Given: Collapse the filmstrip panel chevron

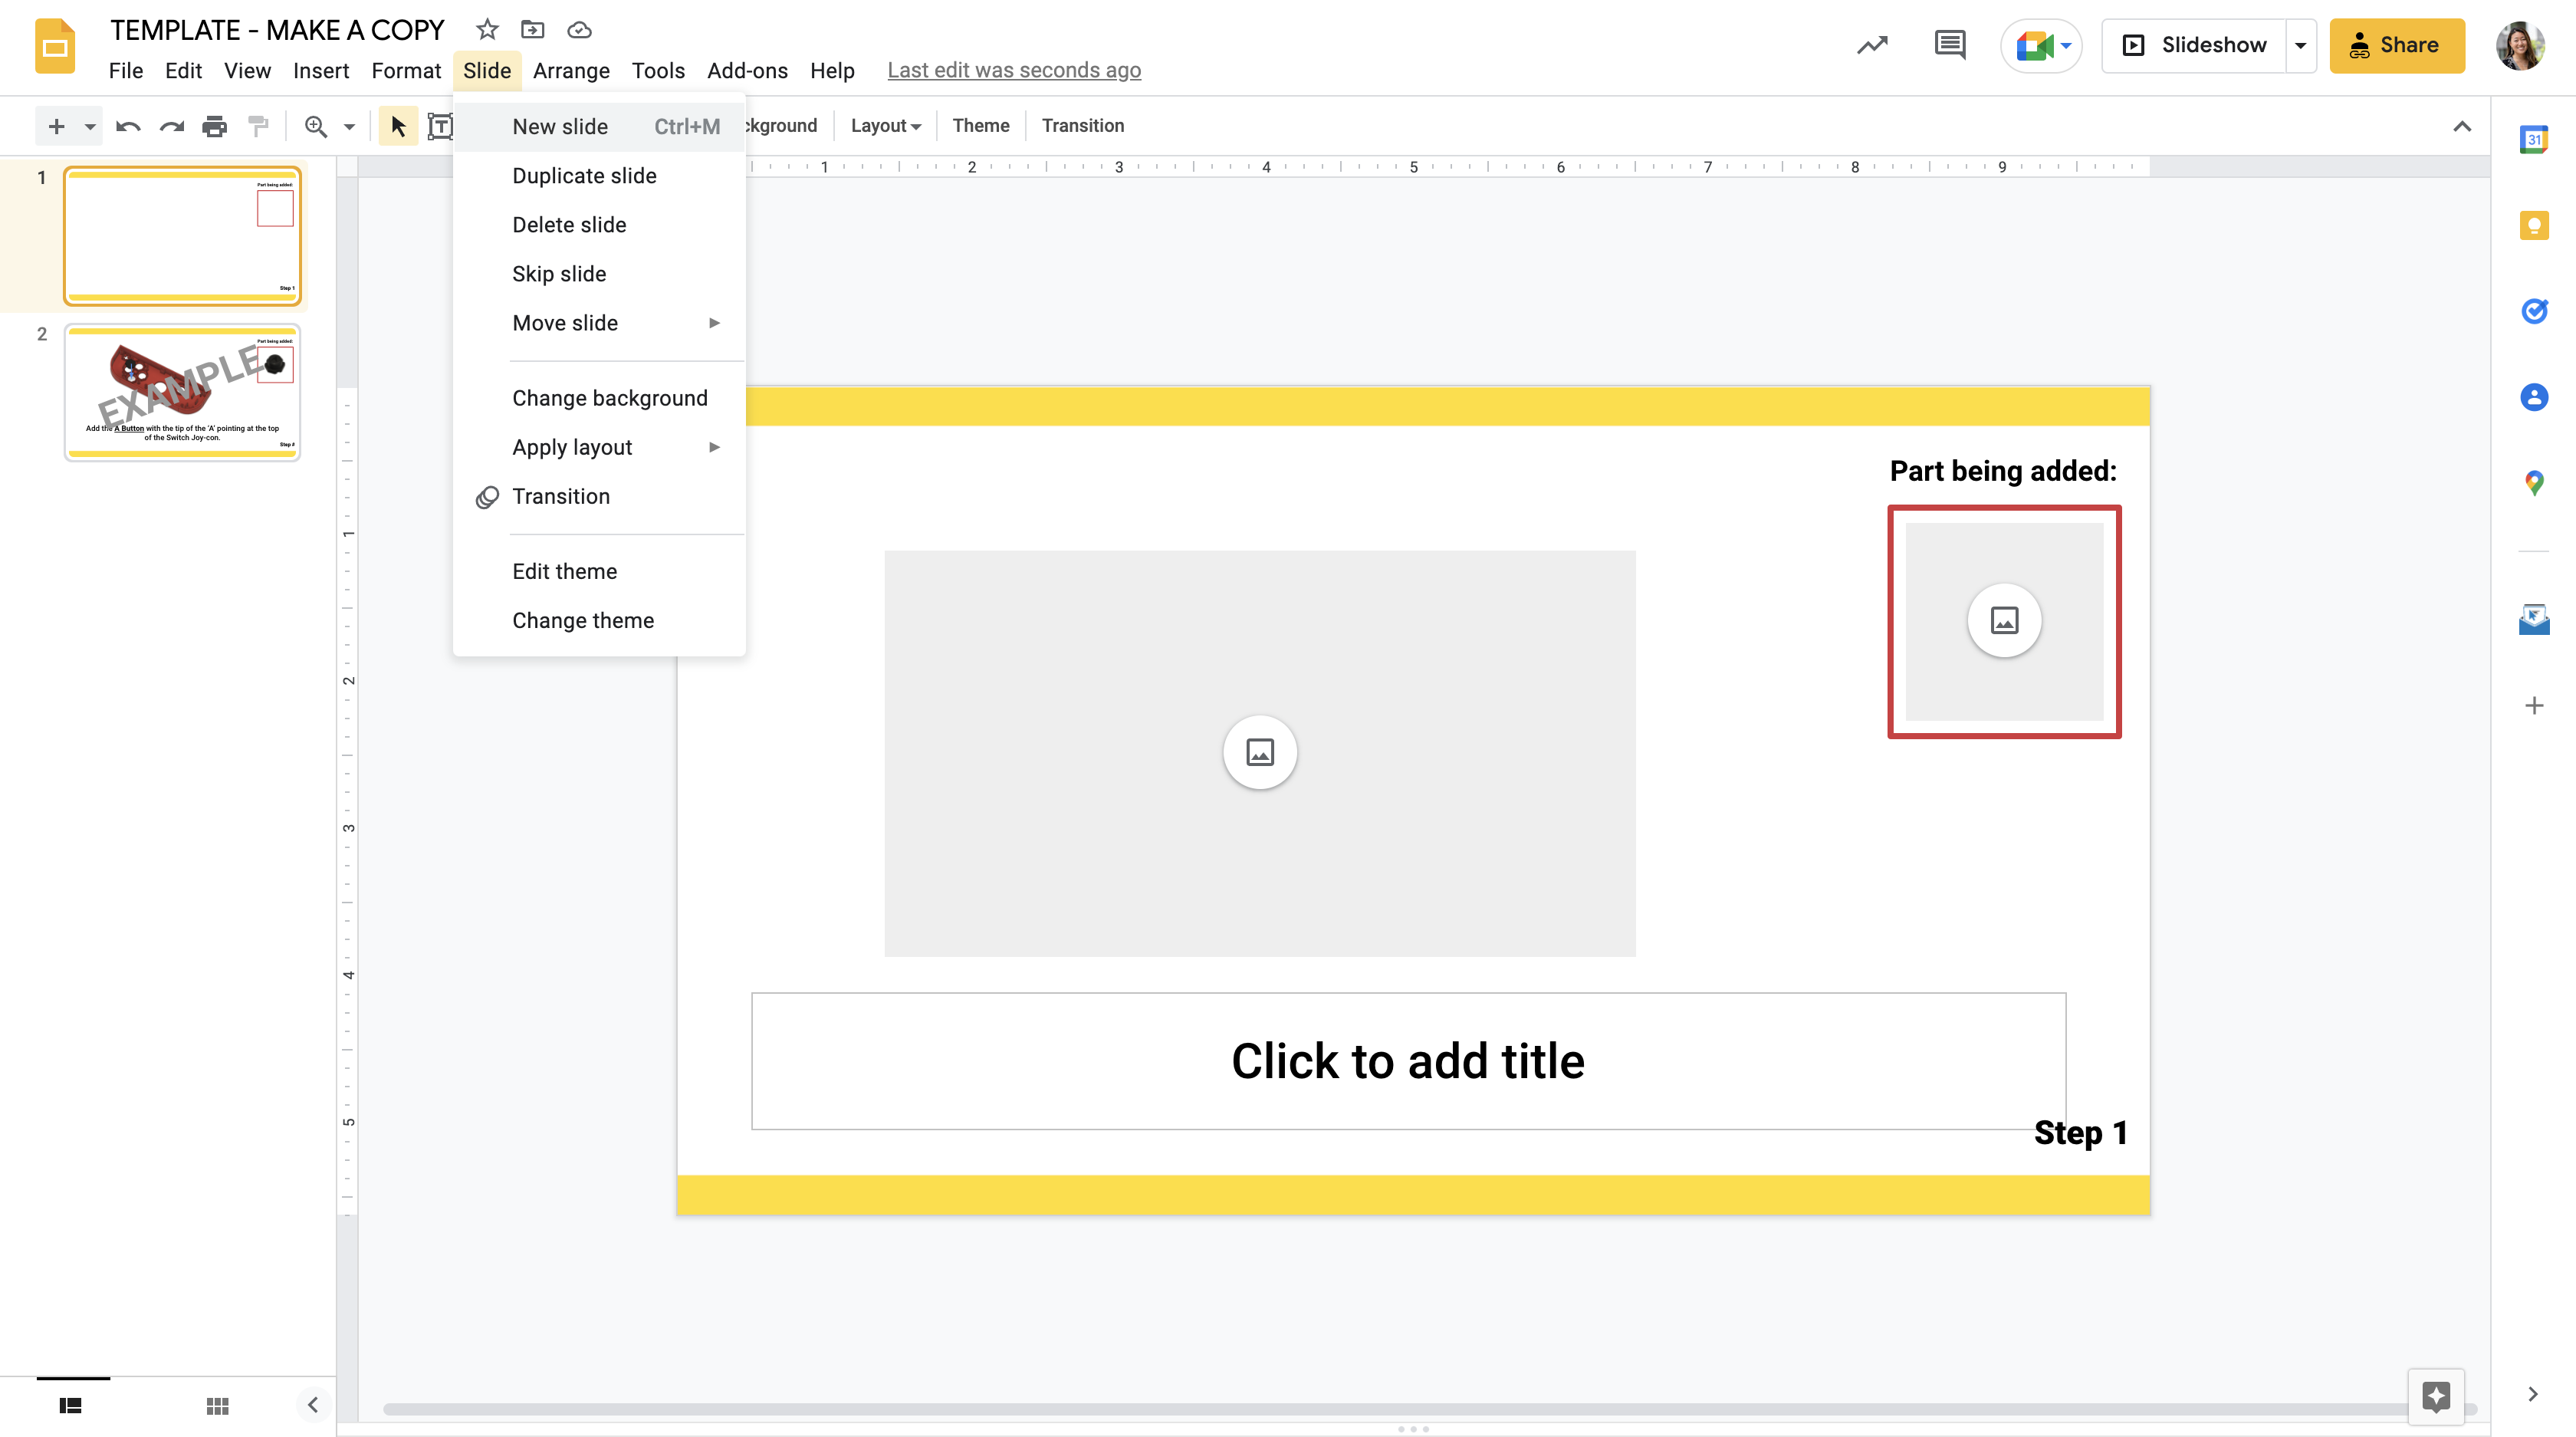Looking at the screenshot, I should [312, 1405].
